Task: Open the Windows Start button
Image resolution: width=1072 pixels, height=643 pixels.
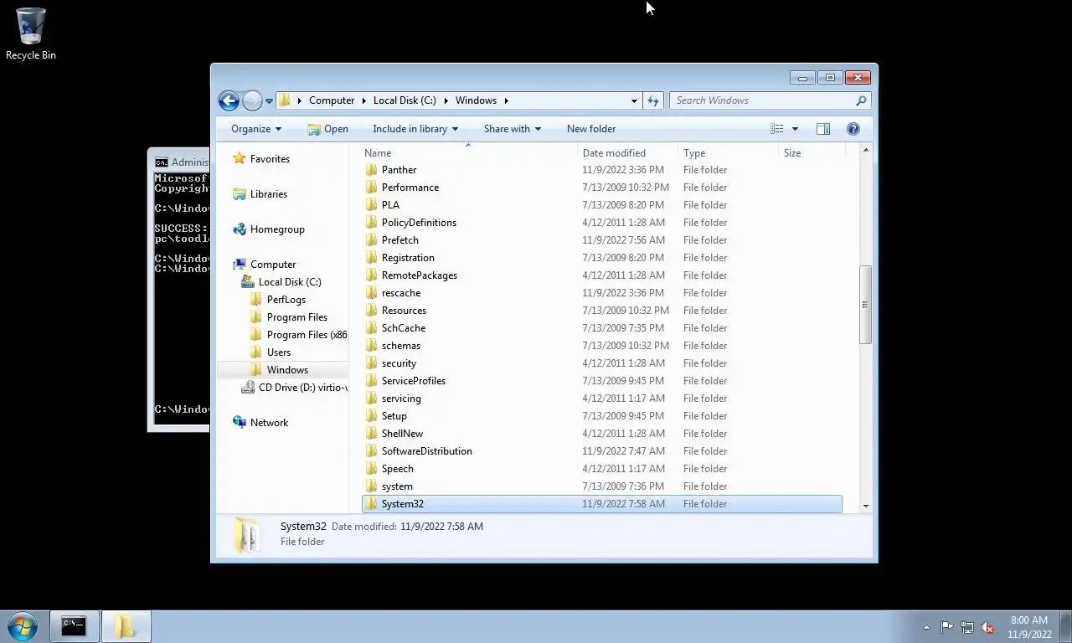Action: pos(23,626)
